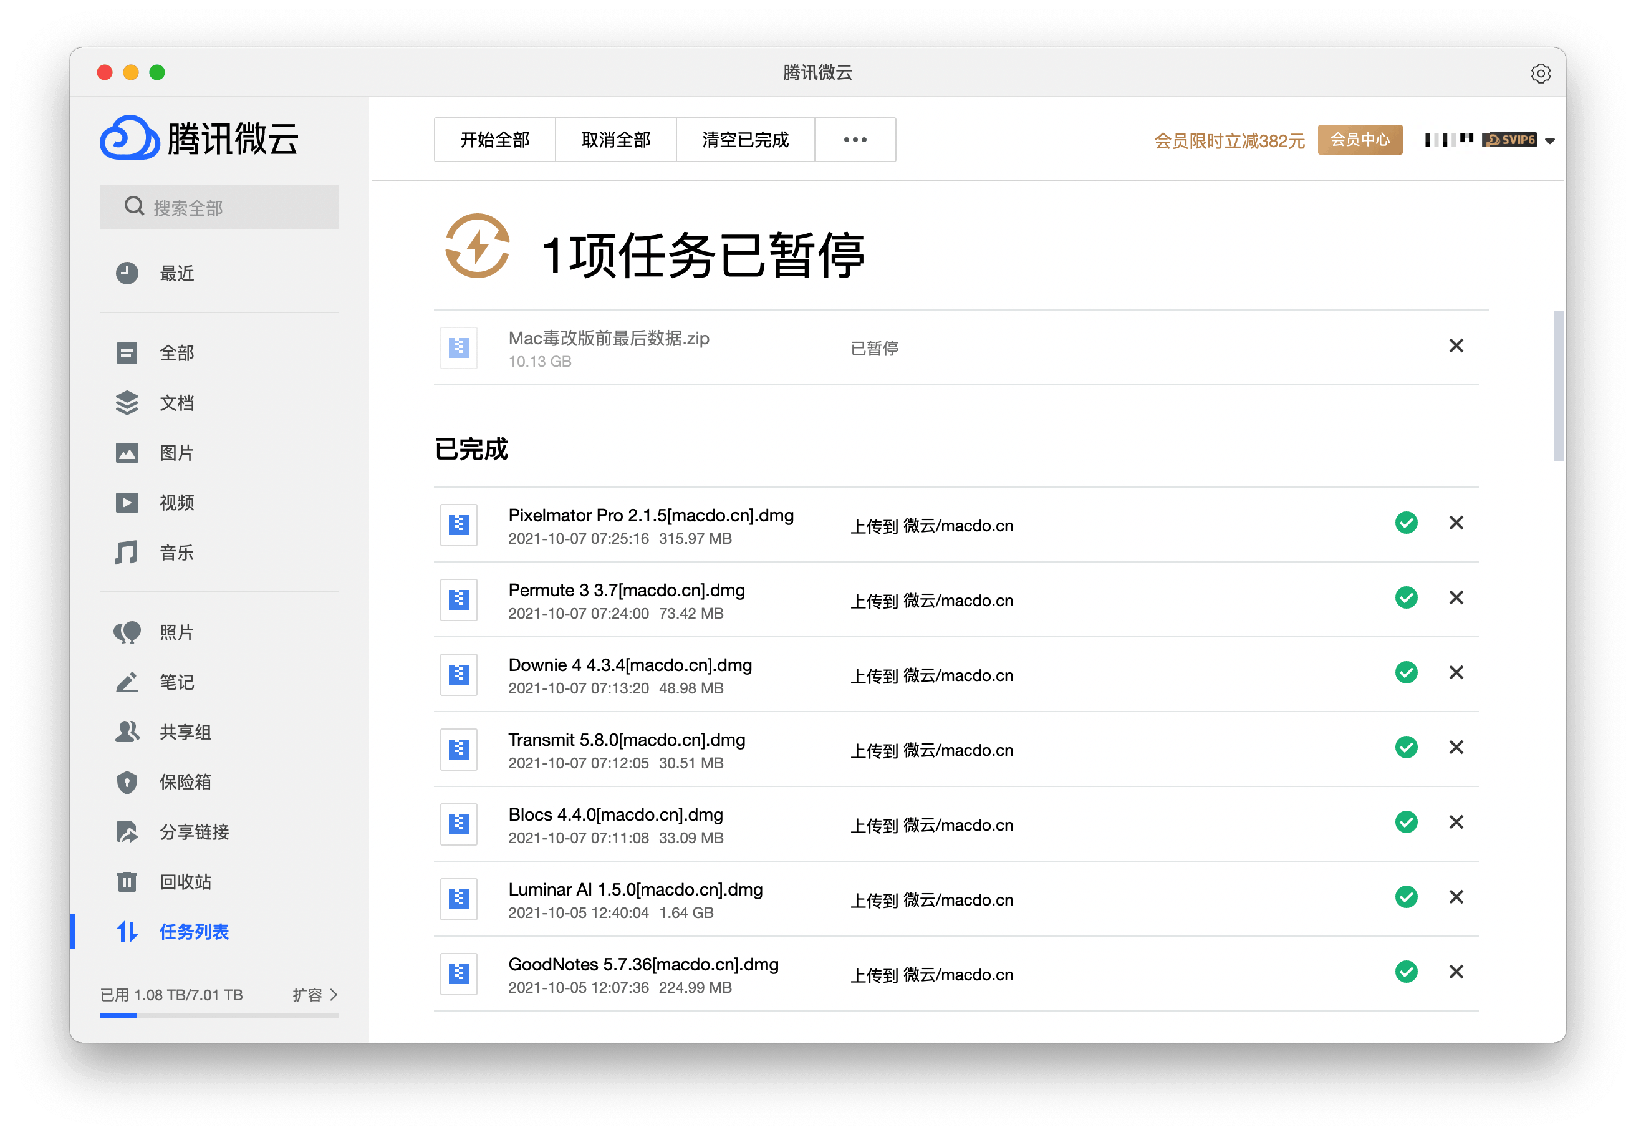Click 扩容 expand storage link
Screen dimensions: 1636x1135
tap(315, 994)
